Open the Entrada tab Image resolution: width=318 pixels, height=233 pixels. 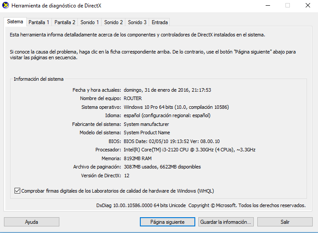pos(160,22)
